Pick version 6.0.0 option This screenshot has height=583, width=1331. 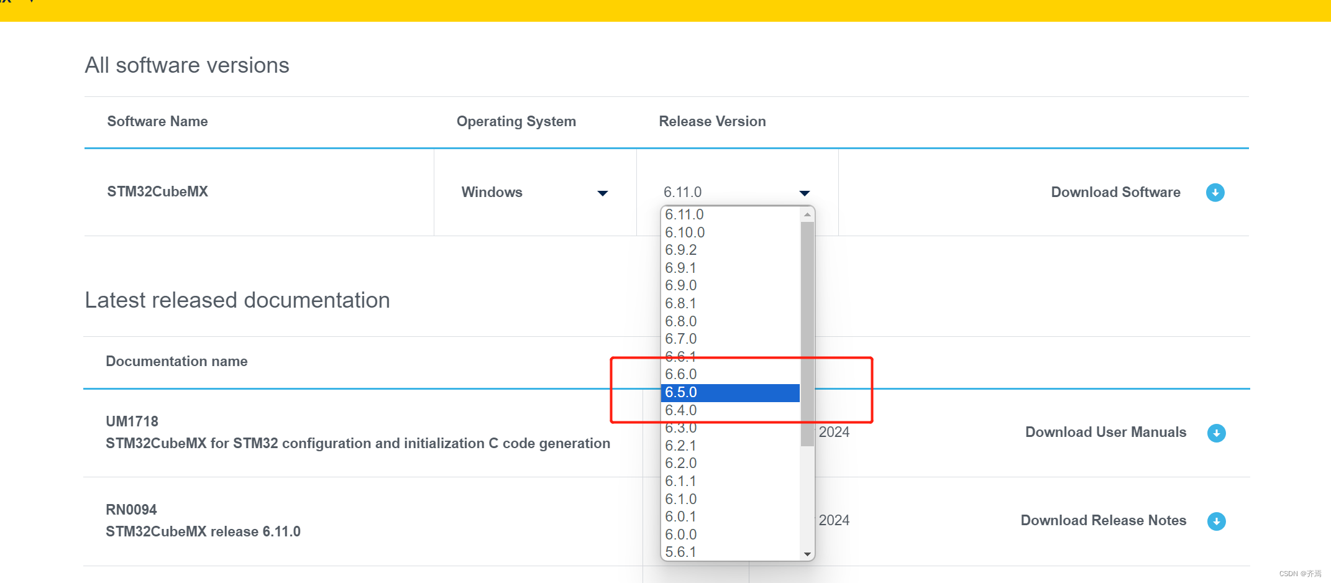[731, 535]
